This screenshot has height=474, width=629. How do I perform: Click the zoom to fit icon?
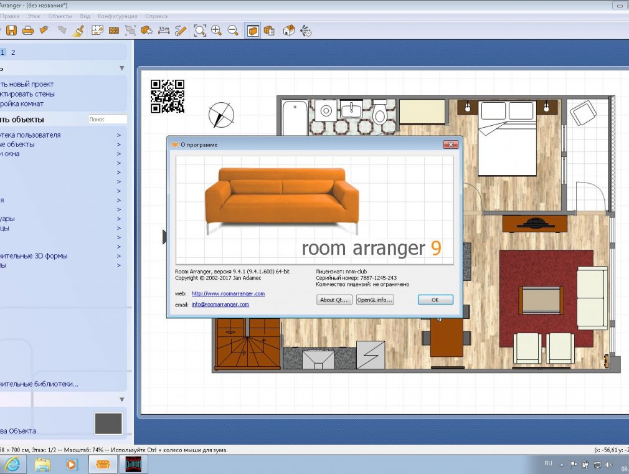tap(200, 31)
